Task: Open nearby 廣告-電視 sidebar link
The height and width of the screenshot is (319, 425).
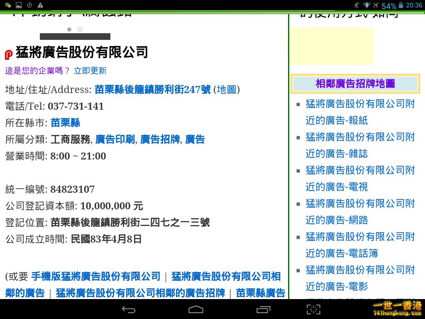Action: tap(360, 179)
